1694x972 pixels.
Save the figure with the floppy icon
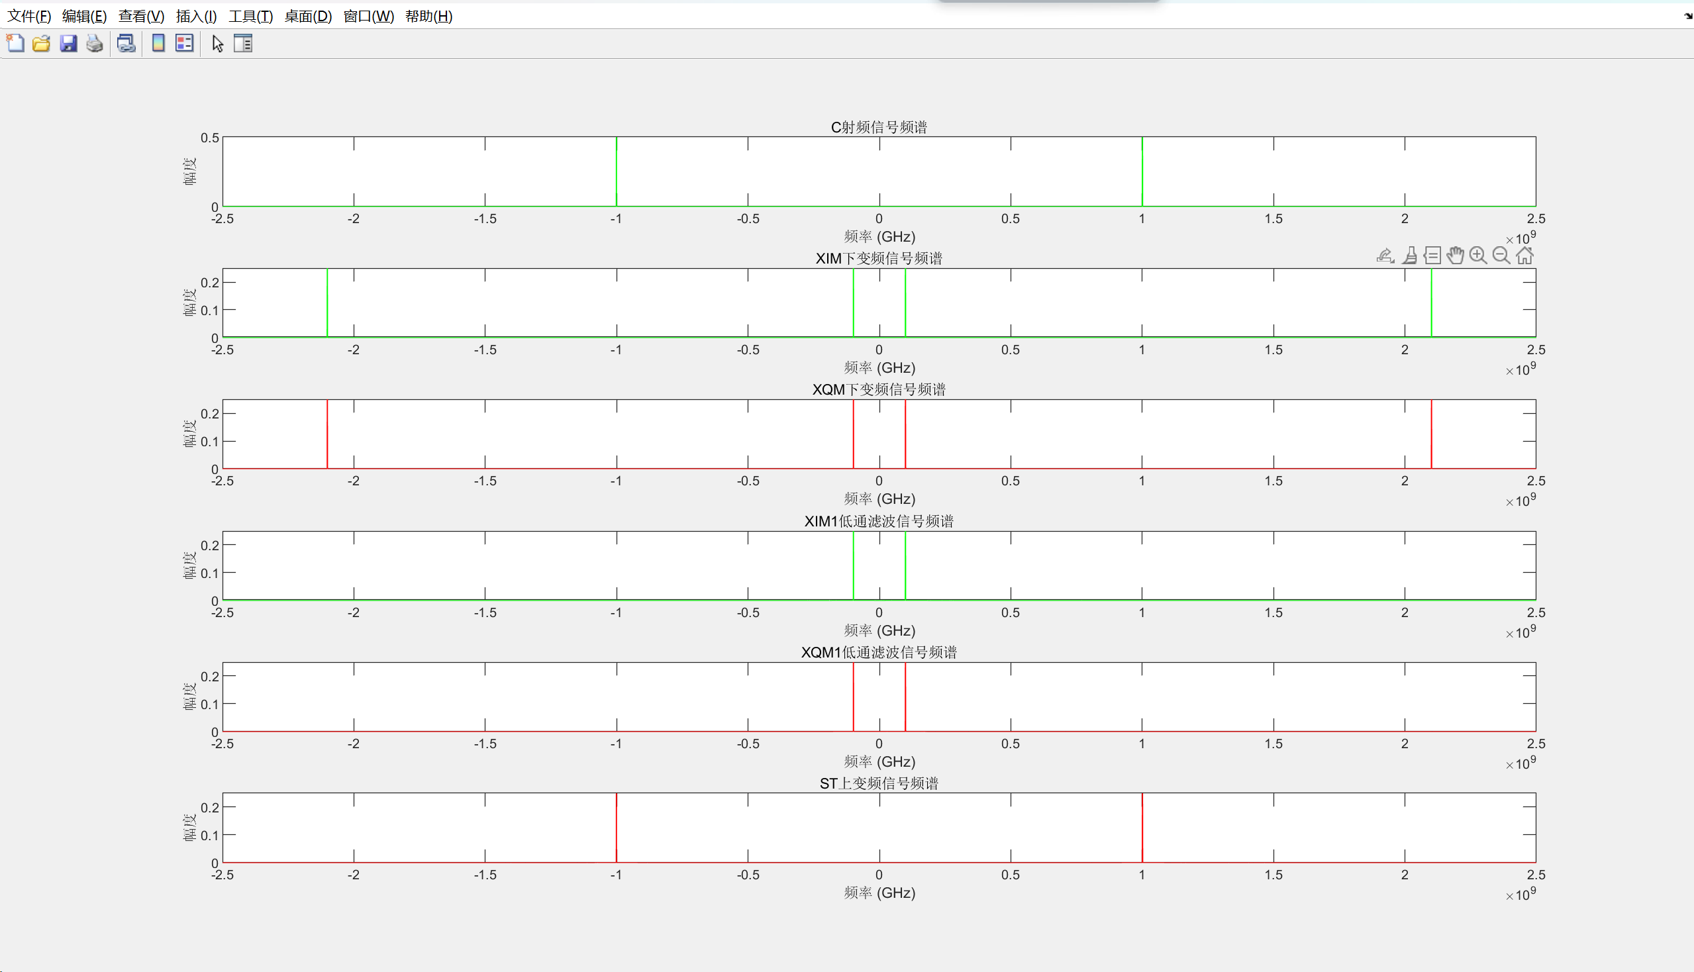(x=68, y=44)
